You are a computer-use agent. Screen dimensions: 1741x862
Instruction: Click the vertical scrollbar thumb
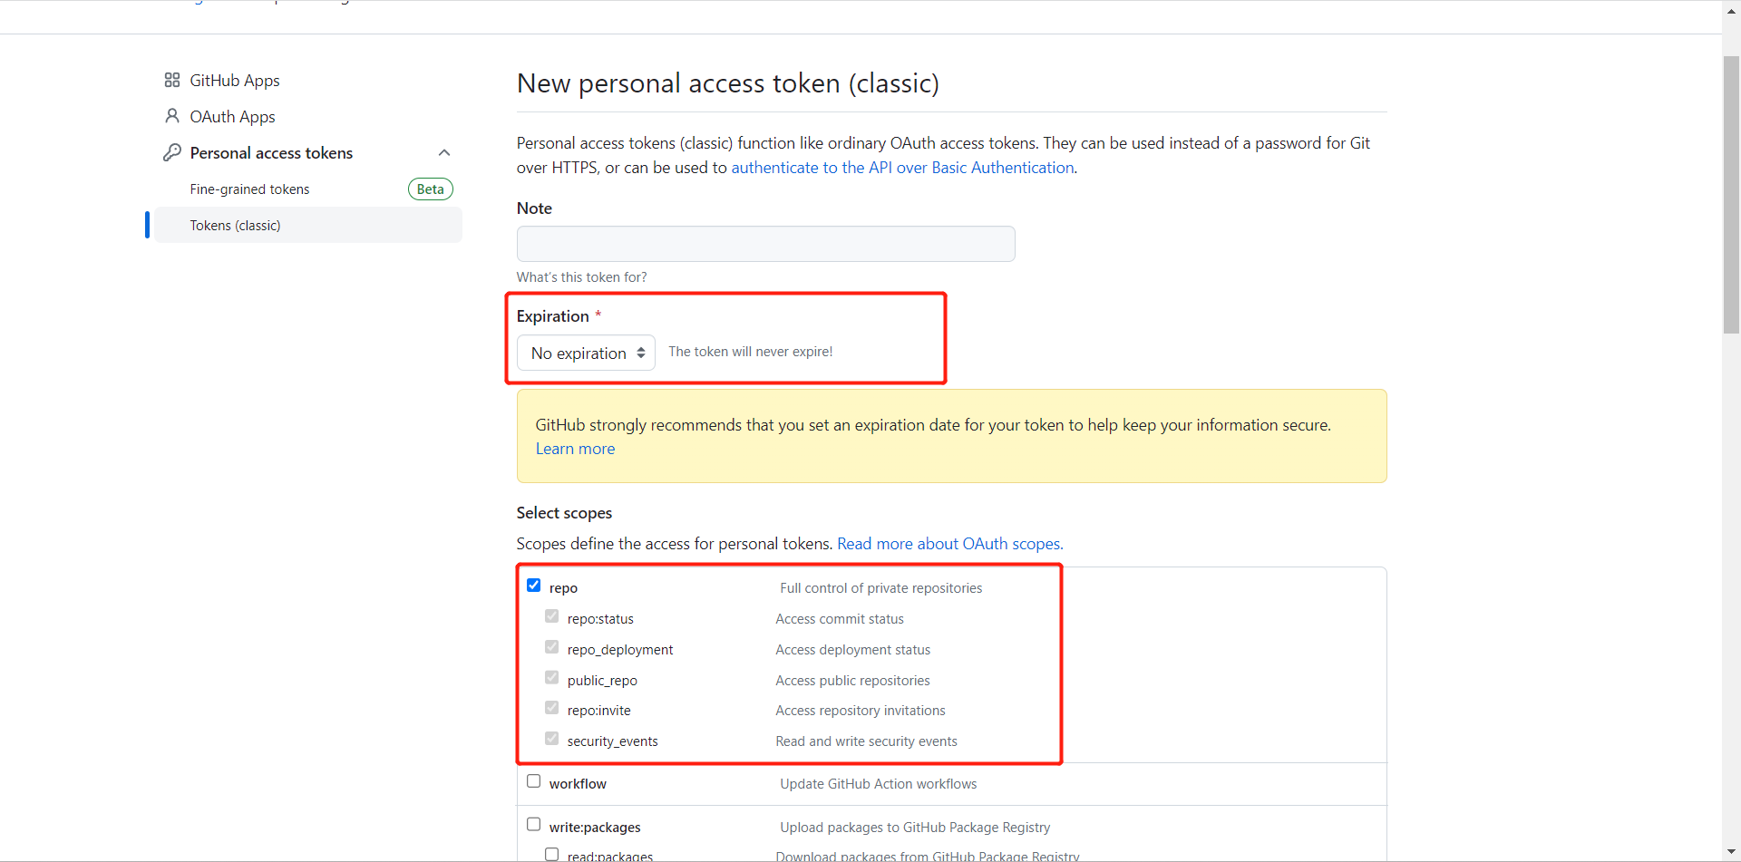[x=1731, y=195]
